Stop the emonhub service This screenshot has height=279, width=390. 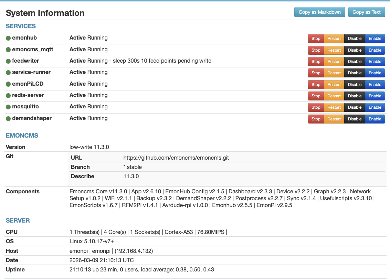[316, 39]
